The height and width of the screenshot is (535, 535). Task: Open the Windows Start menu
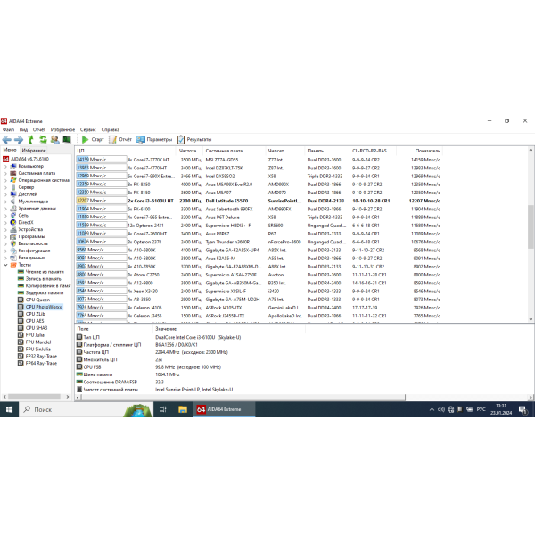pyautogui.click(x=9, y=409)
